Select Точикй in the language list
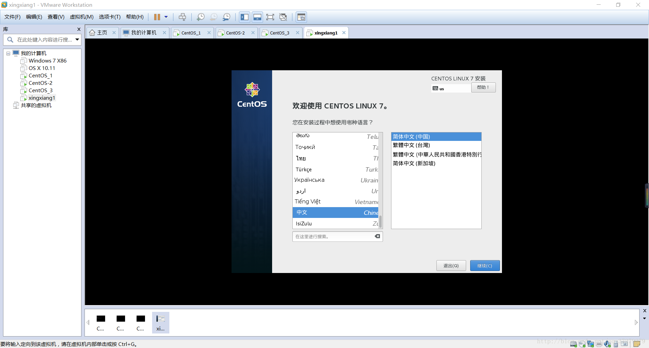This screenshot has height=348, width=649. point(335,147)
